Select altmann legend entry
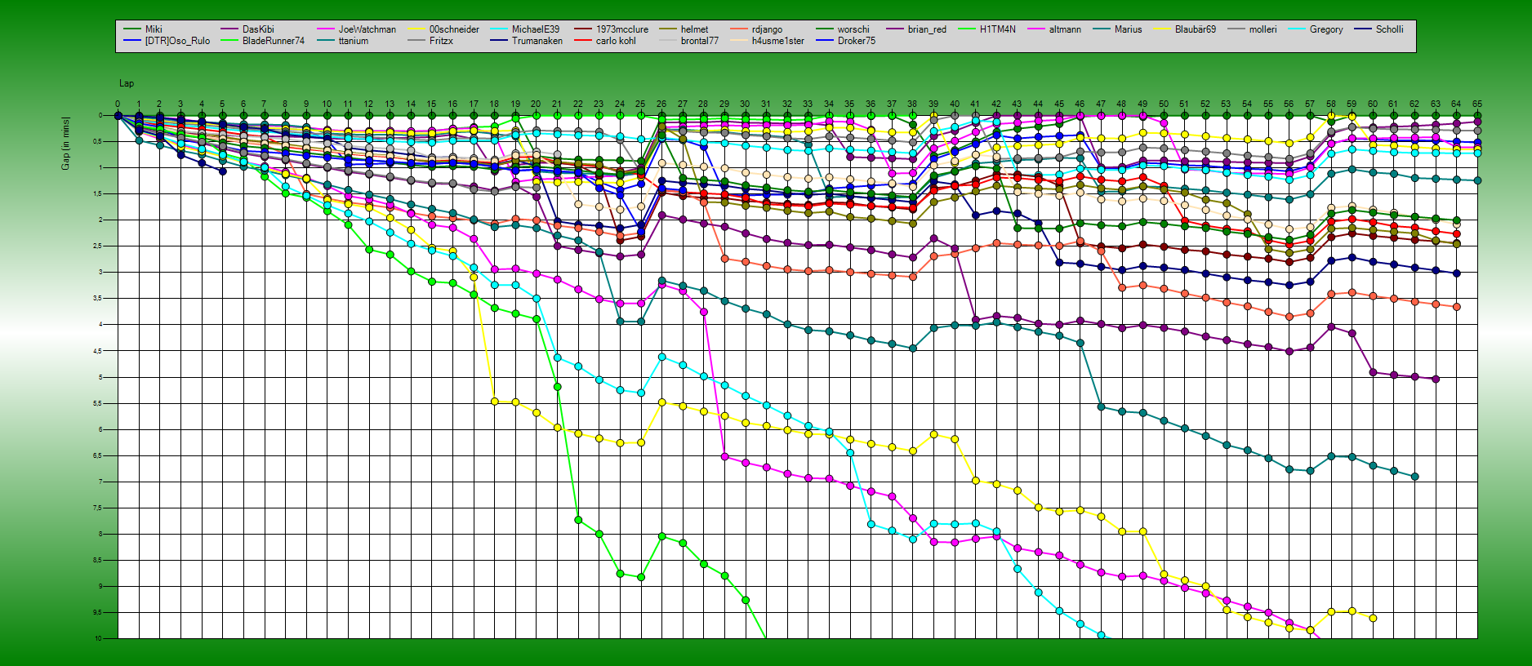1532x666 pixels. [x=1065, y=29]
